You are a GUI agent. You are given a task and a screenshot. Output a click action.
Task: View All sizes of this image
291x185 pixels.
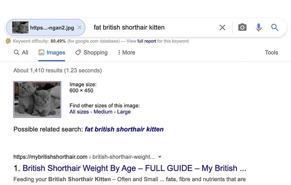click(x=79, y=112)
